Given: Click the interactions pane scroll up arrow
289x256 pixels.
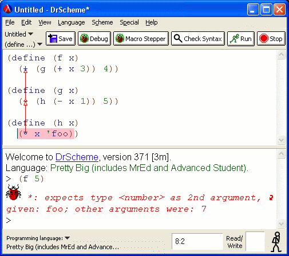Looking at the screenshot, I should point(282,153).
